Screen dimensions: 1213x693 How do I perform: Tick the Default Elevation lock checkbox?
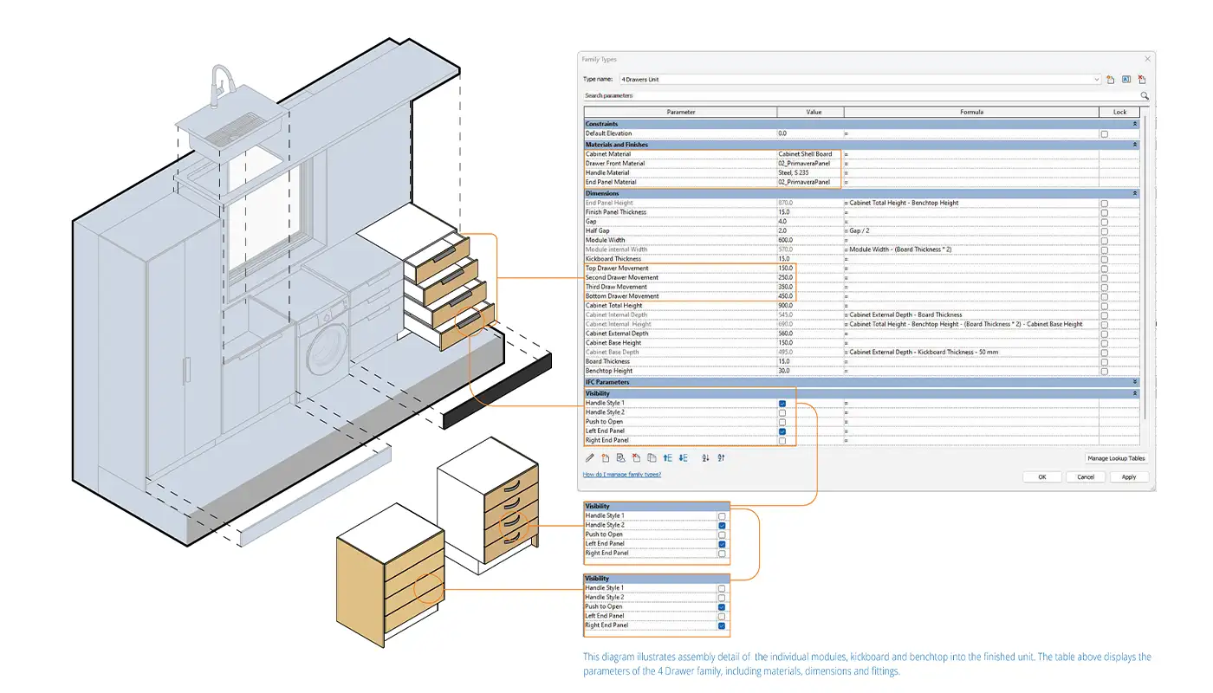pos(1104,134)
